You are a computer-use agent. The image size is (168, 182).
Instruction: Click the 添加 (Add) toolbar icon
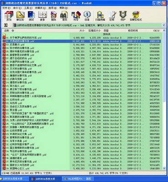[x=9, y=16]
